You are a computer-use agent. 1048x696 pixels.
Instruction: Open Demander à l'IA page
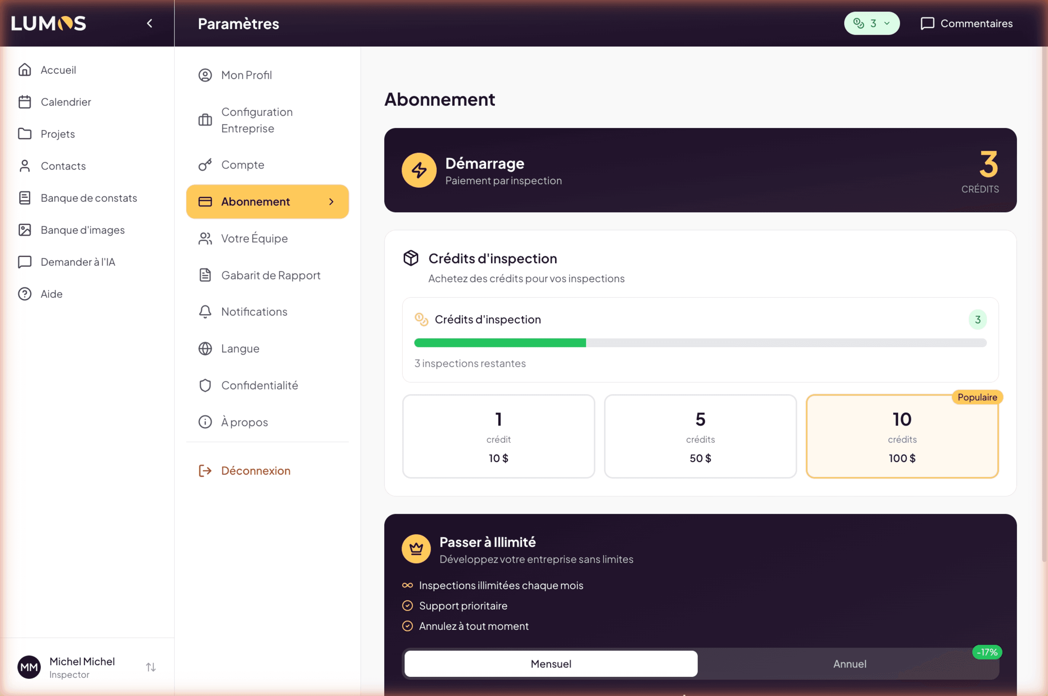[87, 261]
